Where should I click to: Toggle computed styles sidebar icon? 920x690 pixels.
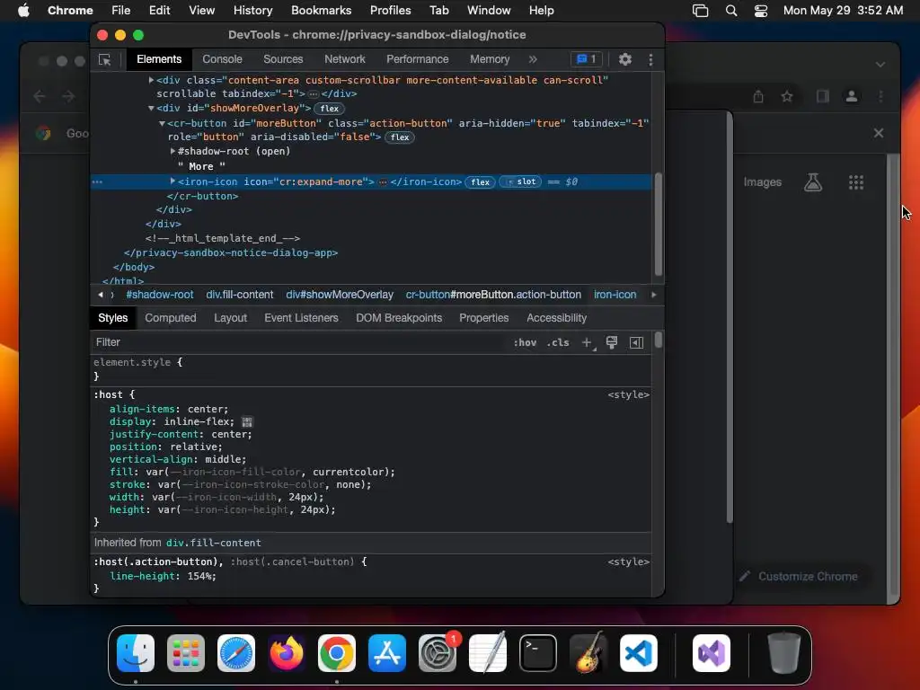coord(637,342)
